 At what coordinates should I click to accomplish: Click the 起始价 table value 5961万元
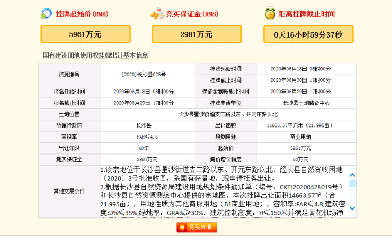pos(300,148)
